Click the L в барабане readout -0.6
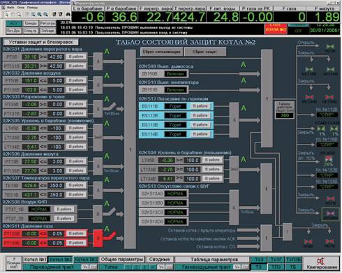 89,17
